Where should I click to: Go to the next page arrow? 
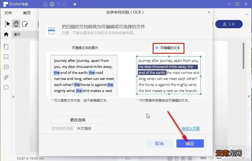pyautogui.click(x=141, y=158)
